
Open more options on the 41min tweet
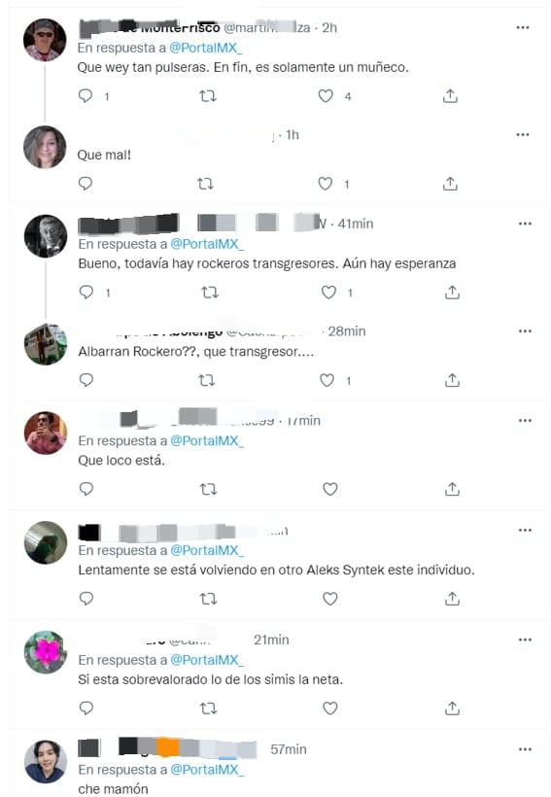(x=525, y=224)
